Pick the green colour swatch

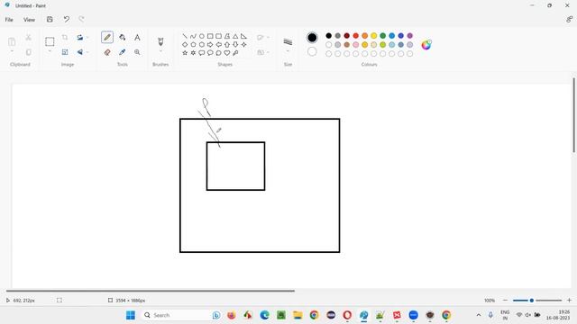click(x=382, y=36)
